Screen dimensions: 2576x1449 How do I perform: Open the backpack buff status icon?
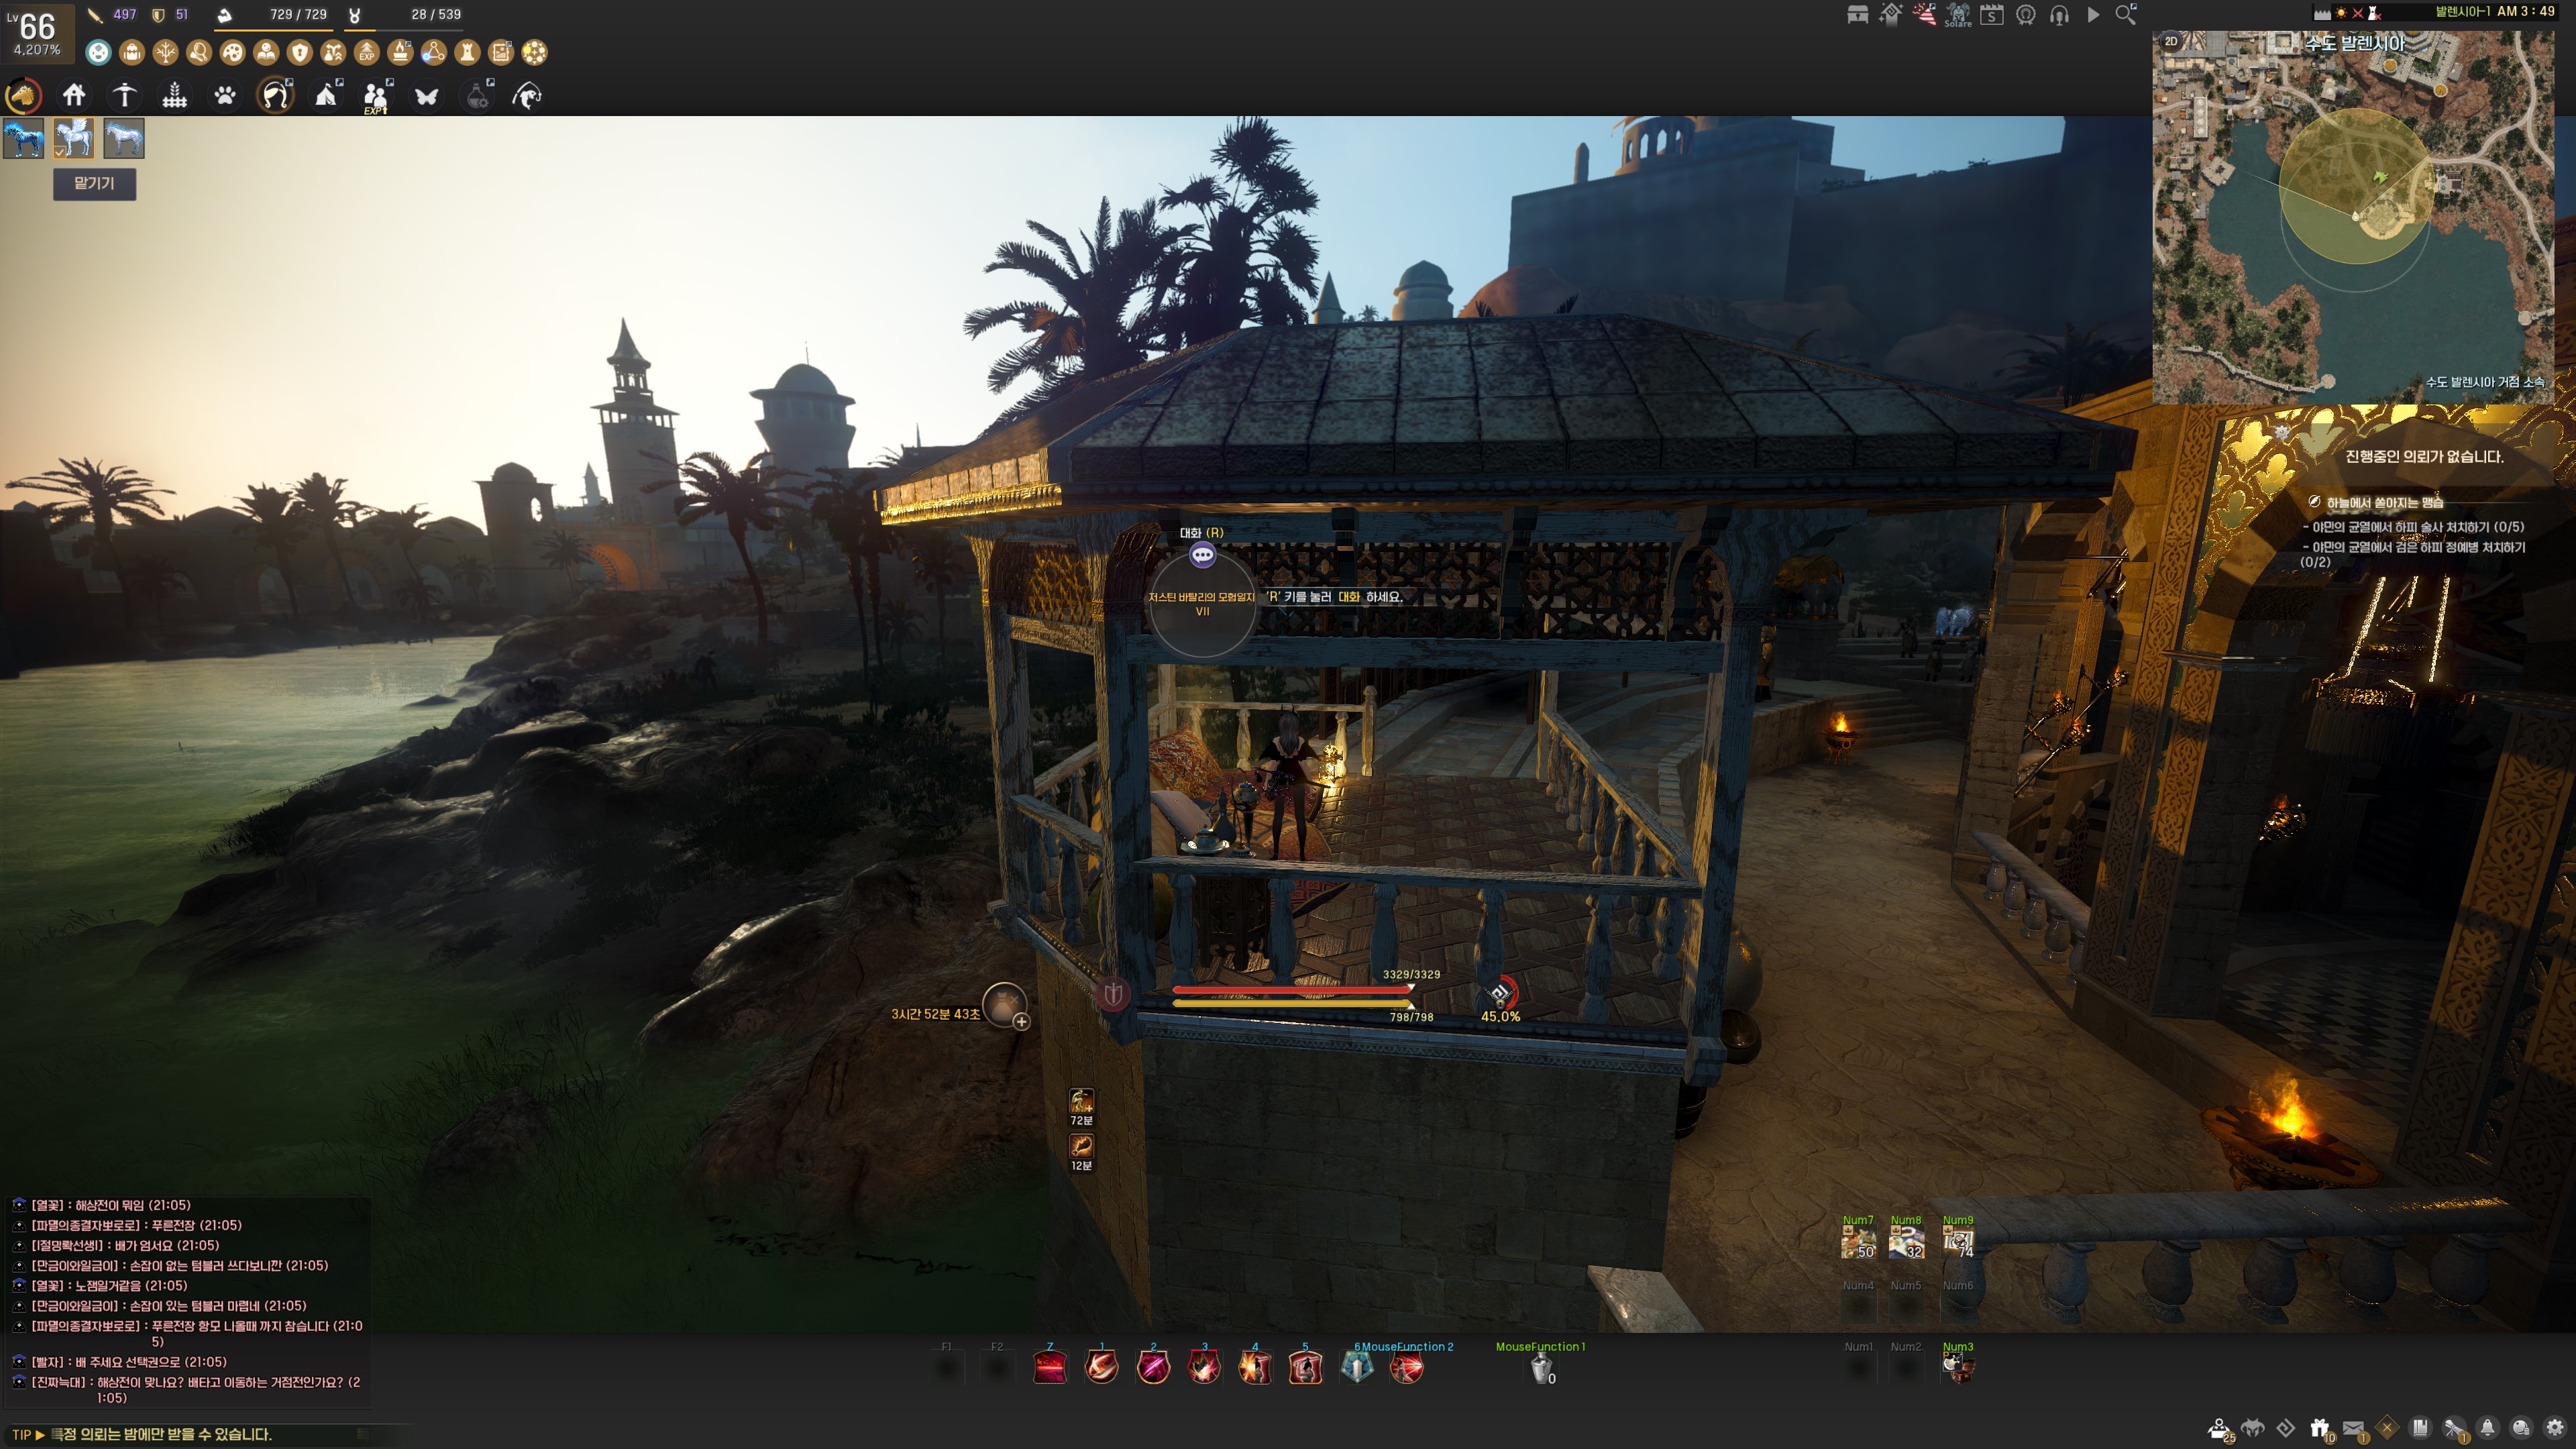click(x=132, y=53)
